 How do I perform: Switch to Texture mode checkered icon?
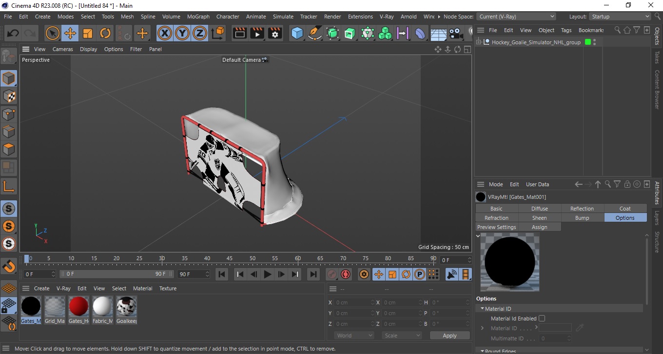pos(9,96)
